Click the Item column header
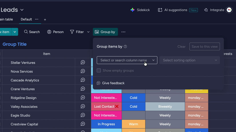Screen dimensions: 236x132 coord(47,54)
